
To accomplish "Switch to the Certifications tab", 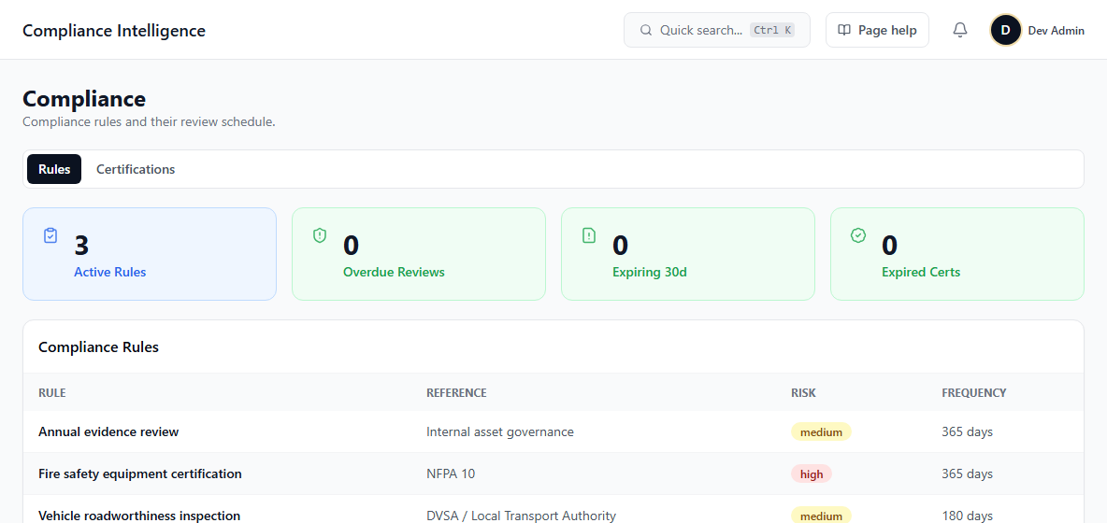I will [x=136, y=169].
